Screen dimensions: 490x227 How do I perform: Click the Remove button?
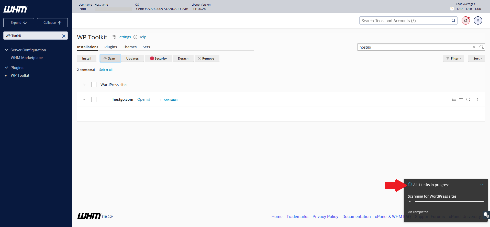[207, 58]
